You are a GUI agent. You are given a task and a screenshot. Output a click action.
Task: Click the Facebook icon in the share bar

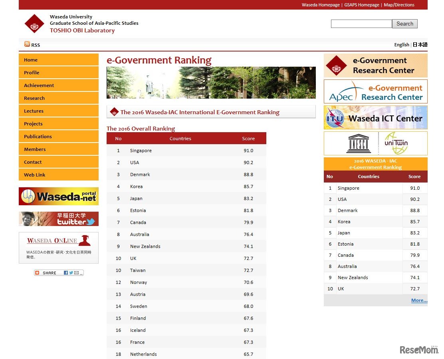click(x=66, y=273)
